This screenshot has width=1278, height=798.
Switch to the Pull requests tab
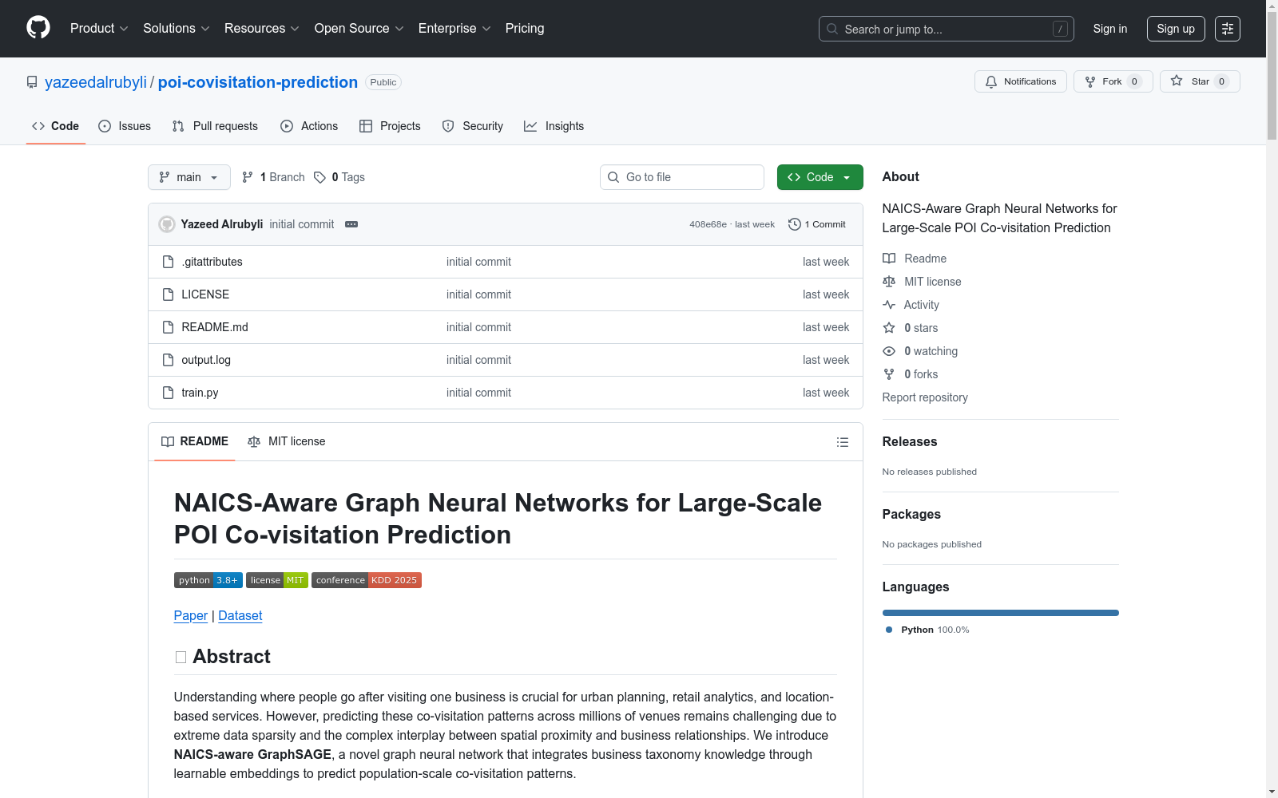click(x=215, y=126)
